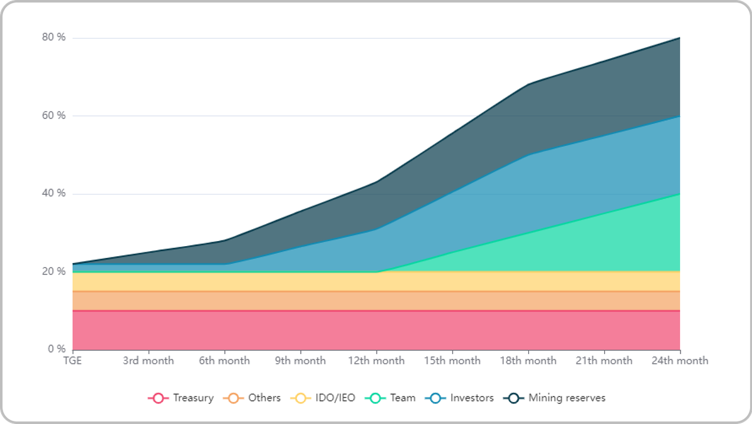Hide the series via 'Treasury' legend text

click(x=193, y=398)
